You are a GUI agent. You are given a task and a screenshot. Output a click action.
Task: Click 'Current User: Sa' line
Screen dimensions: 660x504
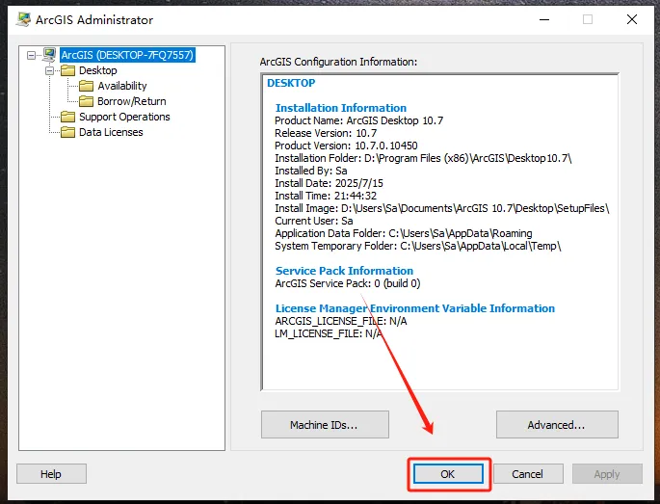point(314,221)
